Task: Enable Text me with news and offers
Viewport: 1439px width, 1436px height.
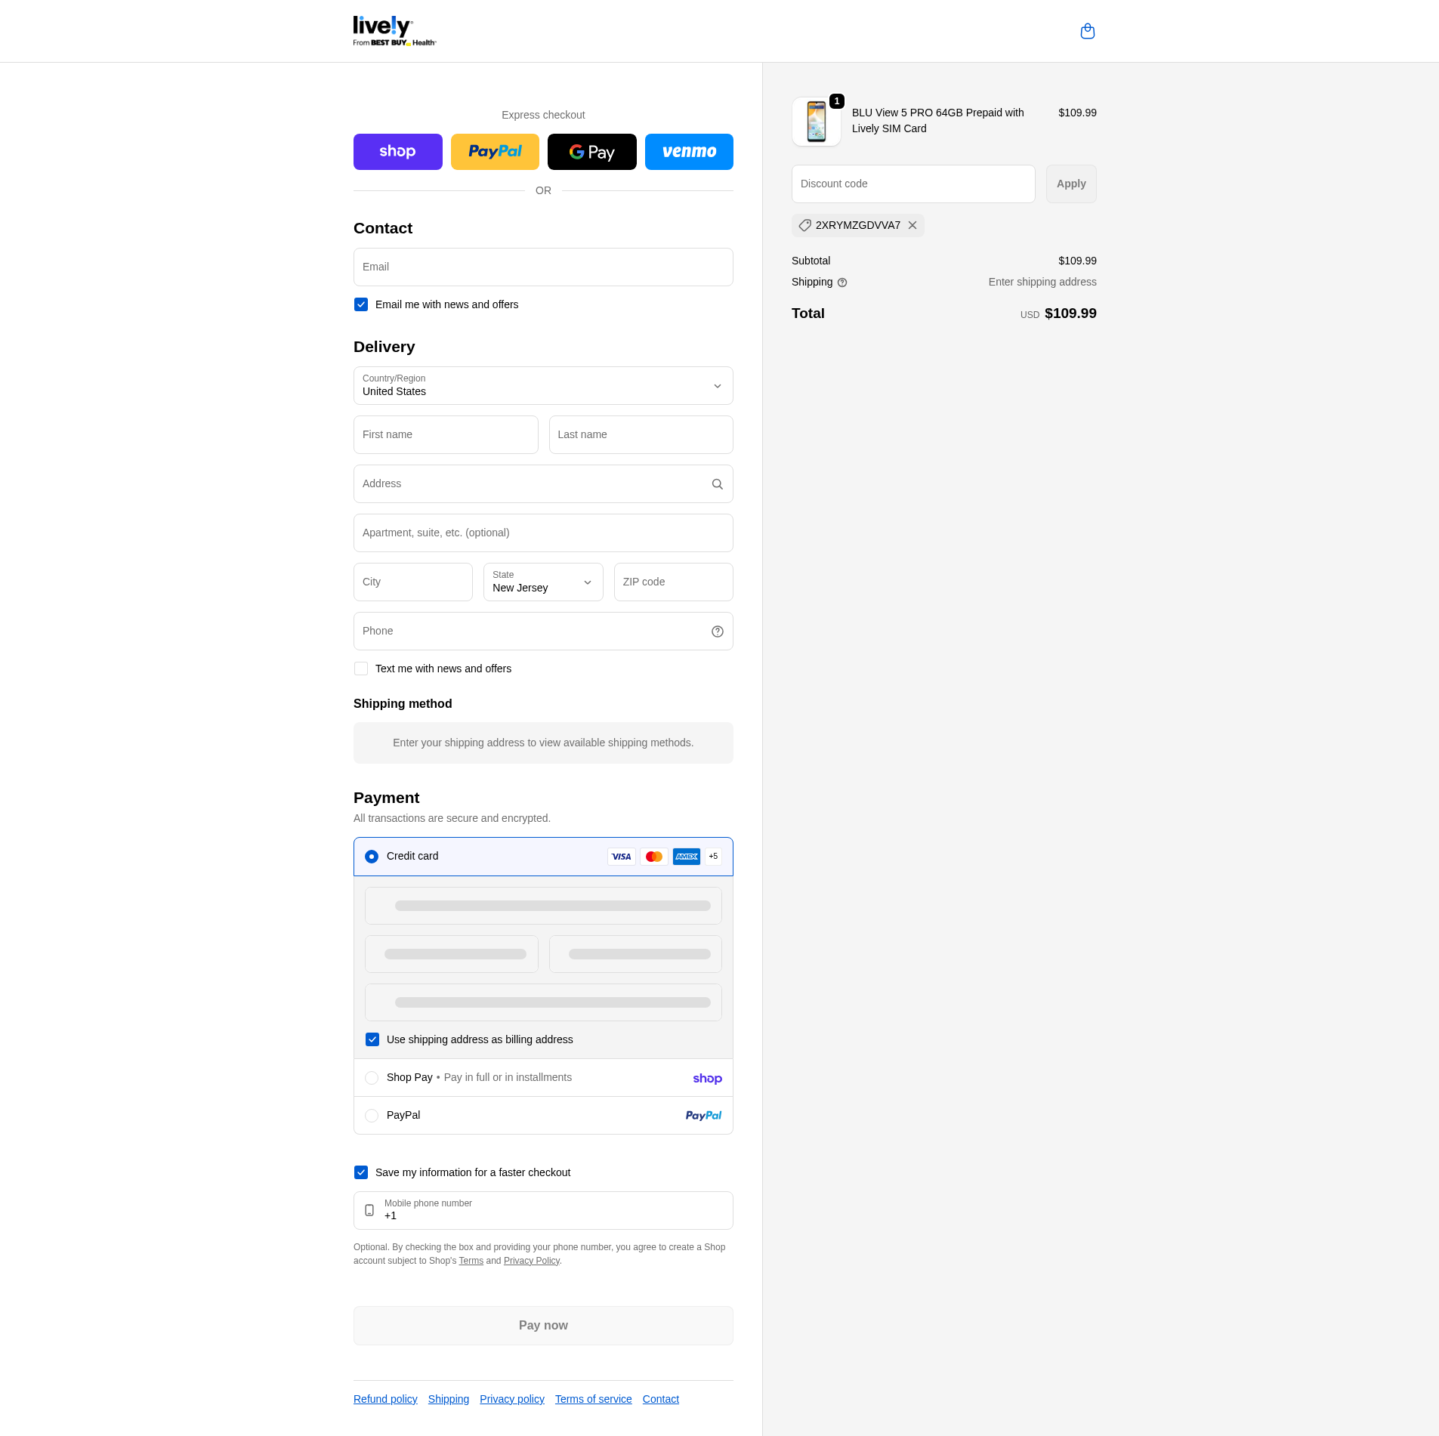Action: [361, 669]
